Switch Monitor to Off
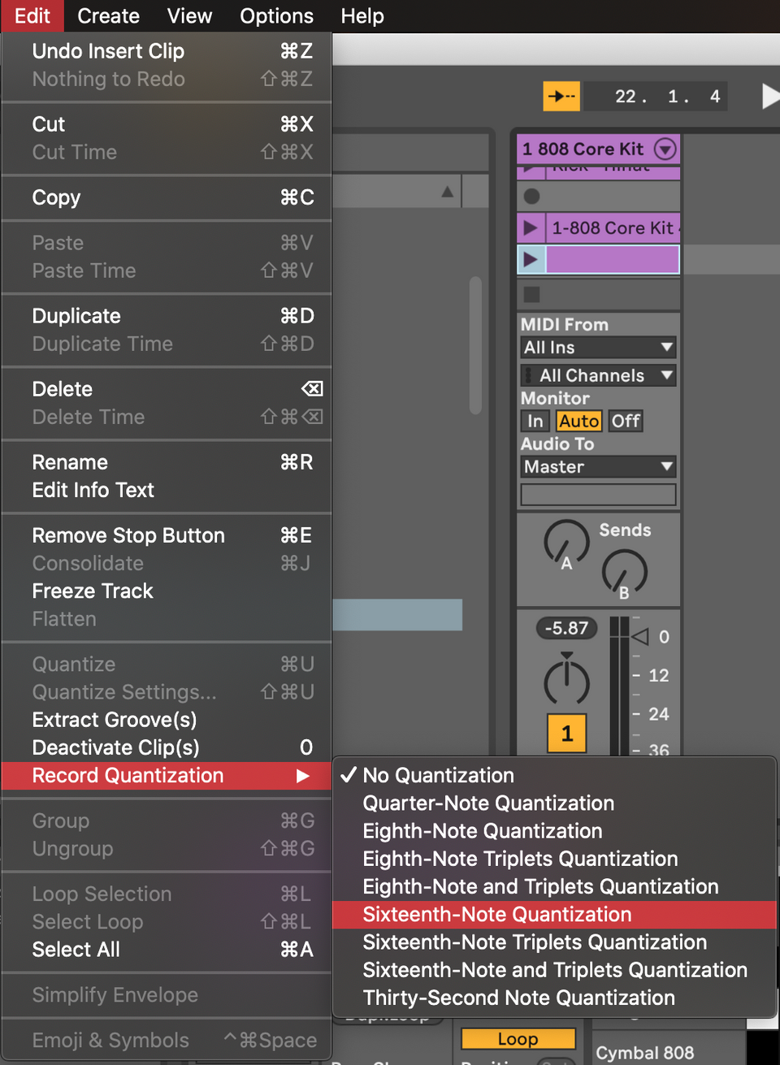The width and height of the screenshot is (780, 1065). [x=626, y=421]
